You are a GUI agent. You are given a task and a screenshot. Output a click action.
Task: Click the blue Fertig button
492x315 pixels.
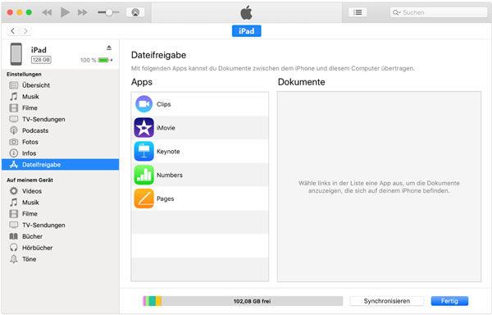[x=449, y=301]
